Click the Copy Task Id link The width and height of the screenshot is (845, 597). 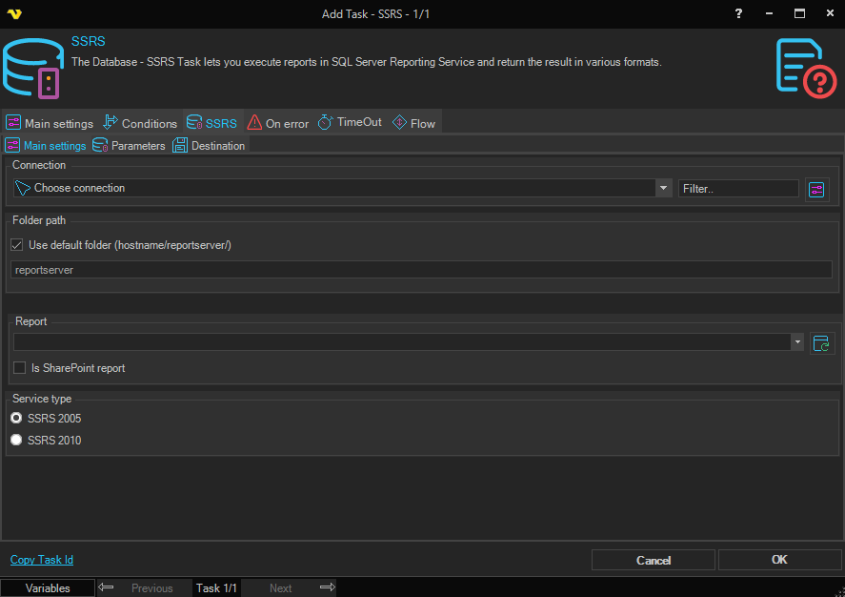(x=42, y=560)
